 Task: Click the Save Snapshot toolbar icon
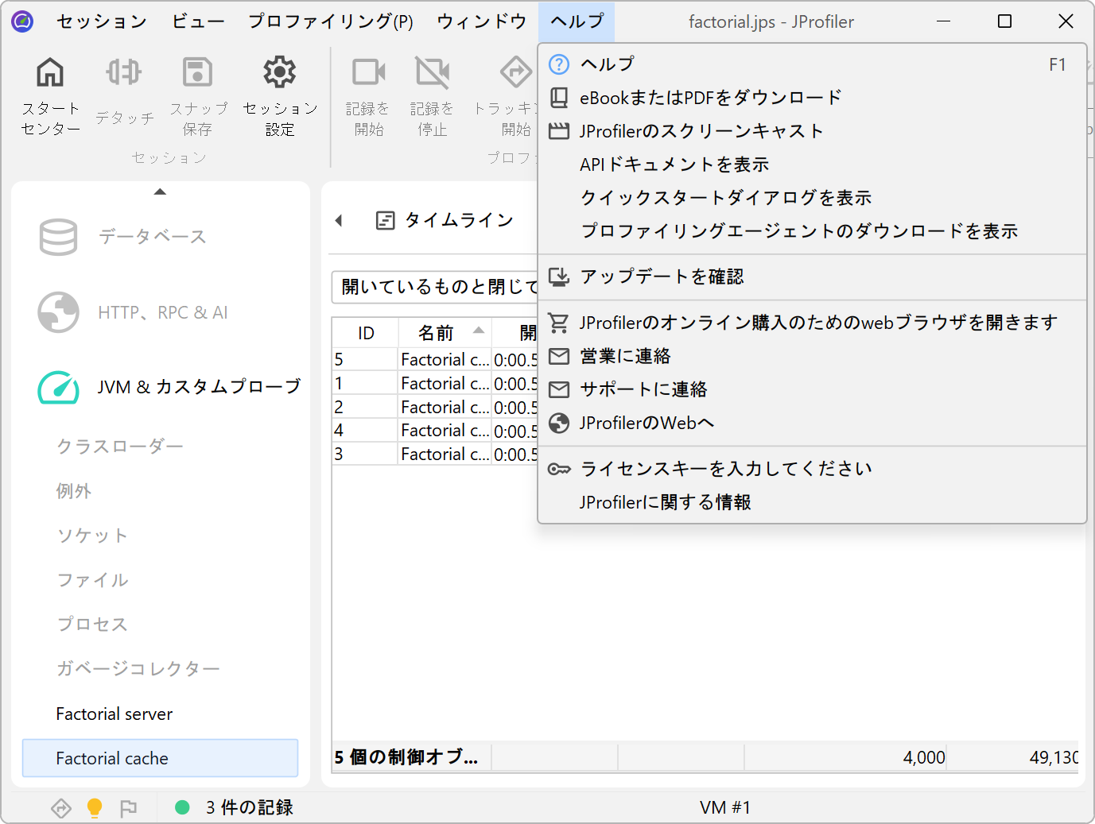(197, 73)
